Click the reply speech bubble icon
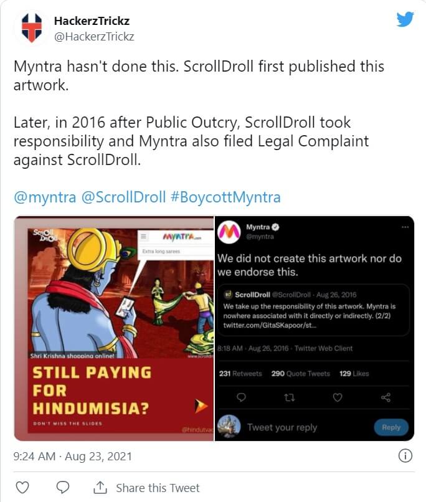This screenshot has width=426, height=502. [x=62, y=487]
